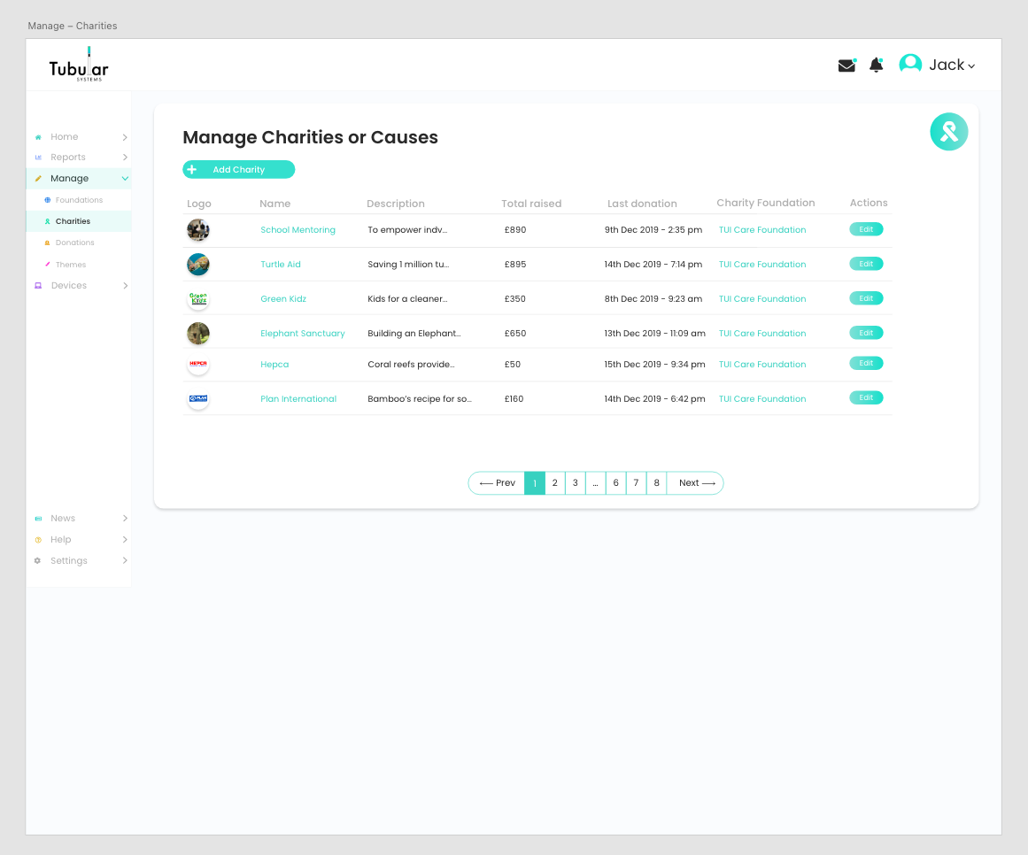This screenshot has height=855, width=1028.
Task: Click Next in the pagination
Action: point(696,483)
